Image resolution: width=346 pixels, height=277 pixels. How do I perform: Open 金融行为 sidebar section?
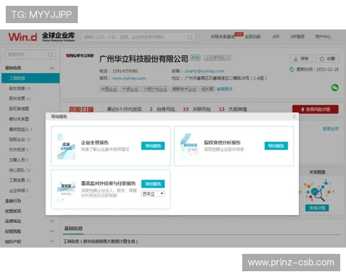[x=13, y=201]
